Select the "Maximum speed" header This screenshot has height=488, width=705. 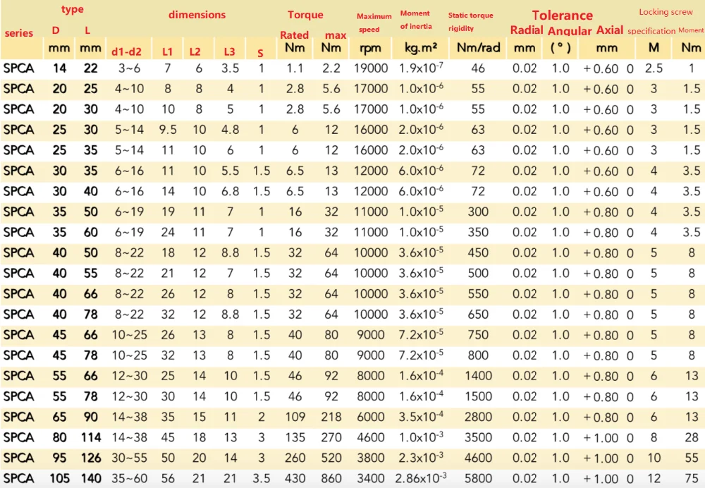coord(374,23)
